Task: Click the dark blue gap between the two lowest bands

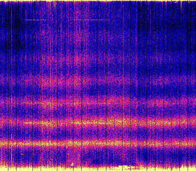Action: (98, 133)
